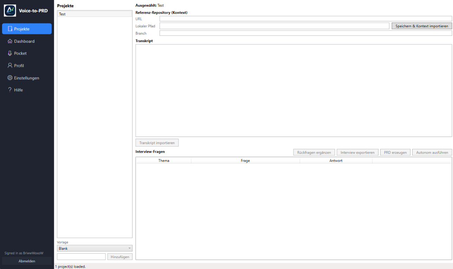The height and width of the screenshot is (269, 453).
Task: Click the Abmelden button
Action: (27, 261)
